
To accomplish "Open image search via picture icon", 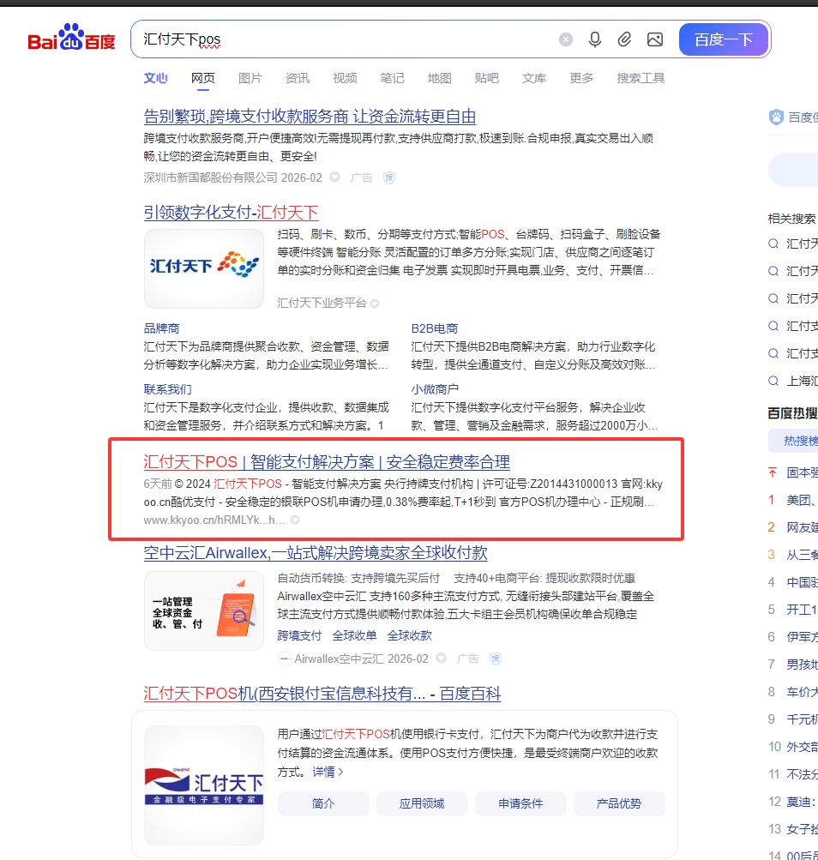I will (x=655, y=39).
